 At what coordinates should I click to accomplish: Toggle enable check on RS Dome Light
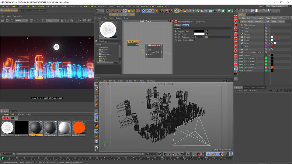[x=269, y=25]
